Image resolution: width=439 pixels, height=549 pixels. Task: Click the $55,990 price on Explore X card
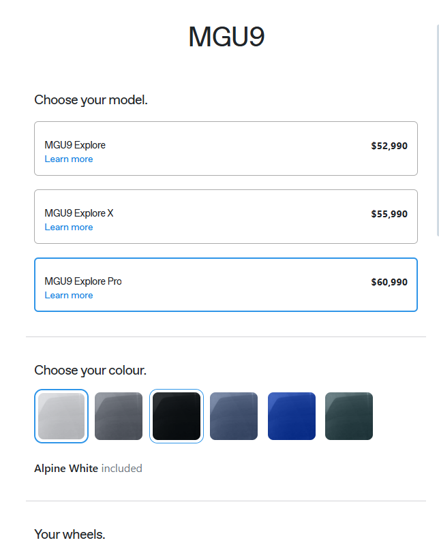(389, 214)
